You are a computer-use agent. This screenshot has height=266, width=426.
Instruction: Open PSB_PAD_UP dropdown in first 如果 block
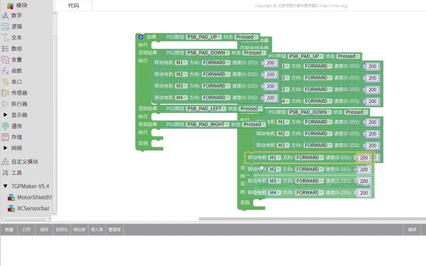204,37
